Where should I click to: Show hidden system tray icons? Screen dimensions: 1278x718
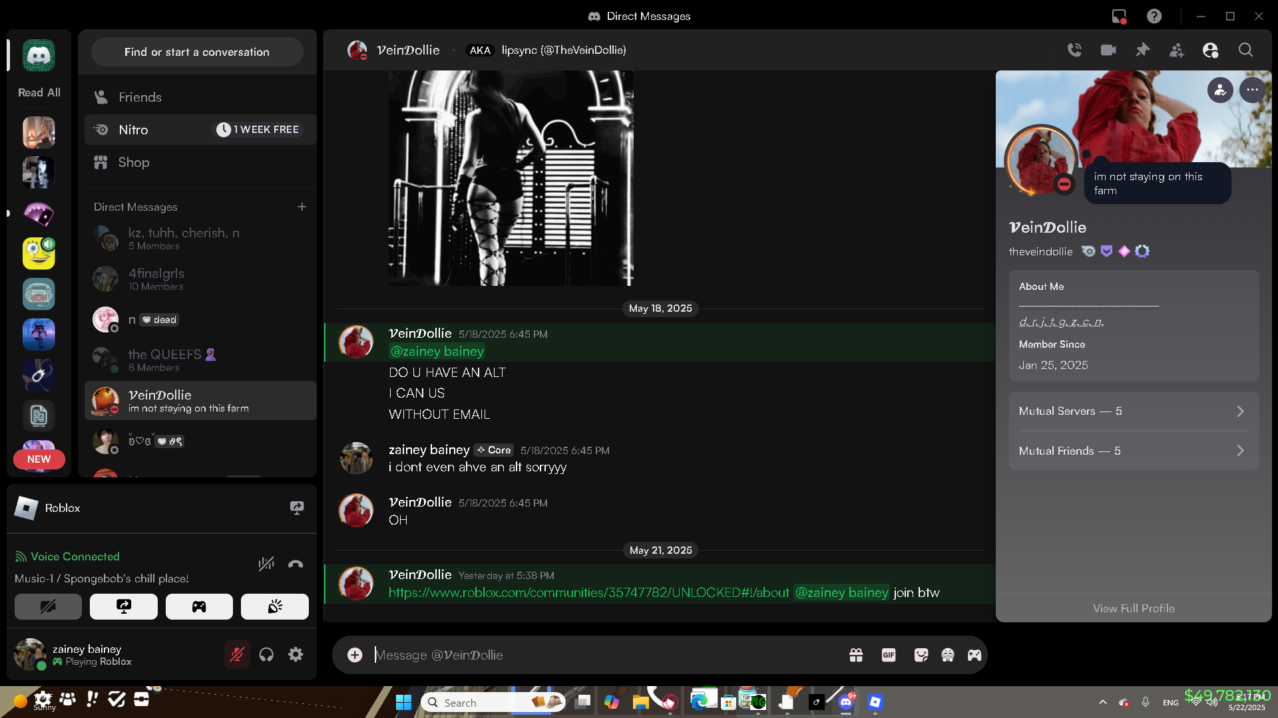[x=1102, y=702]
